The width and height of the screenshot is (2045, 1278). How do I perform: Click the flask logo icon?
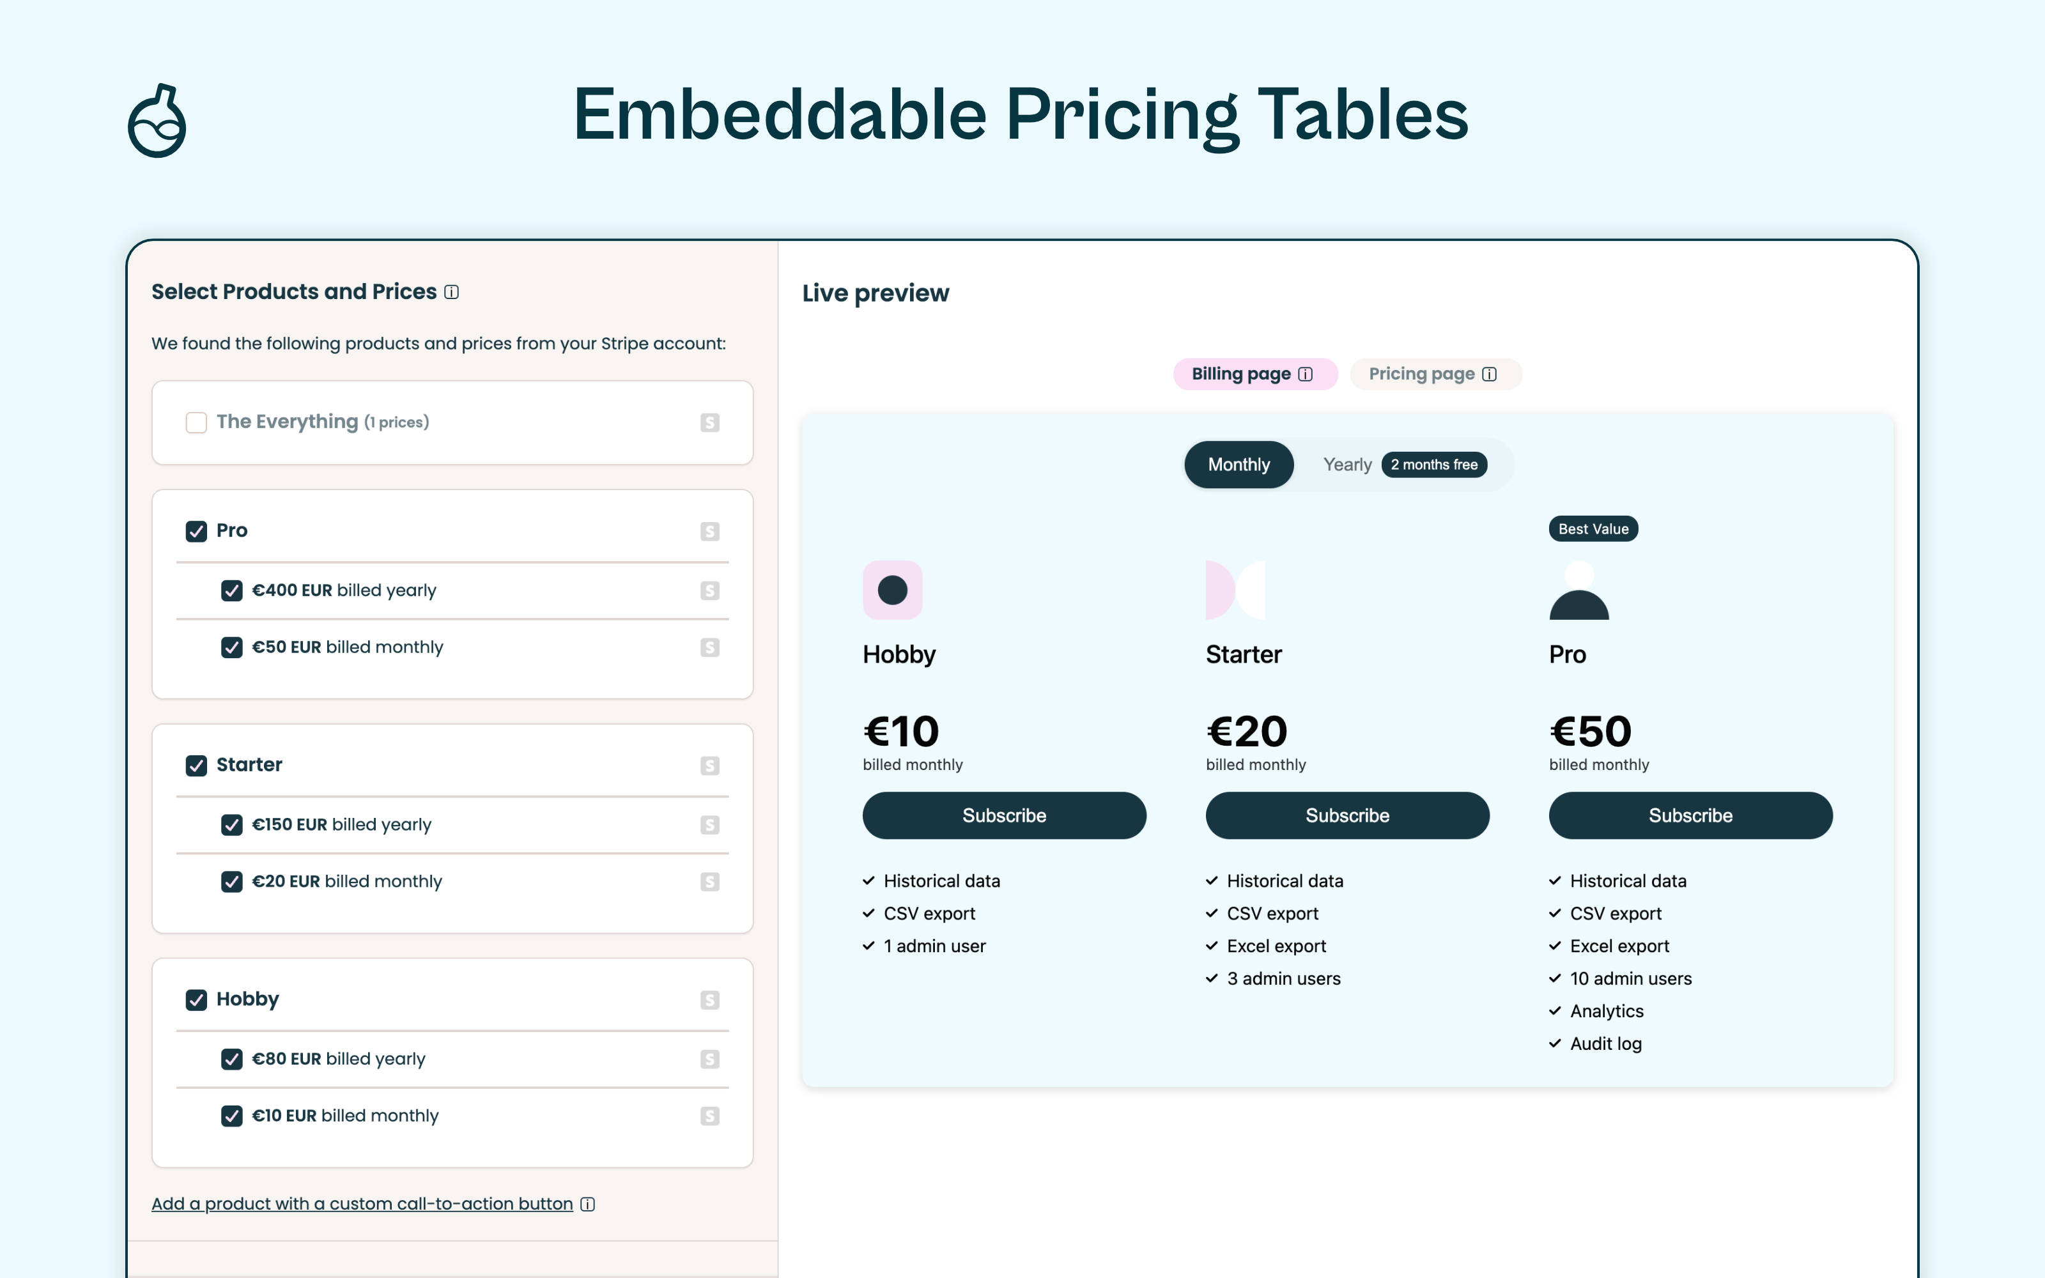[x=157, y=120]
